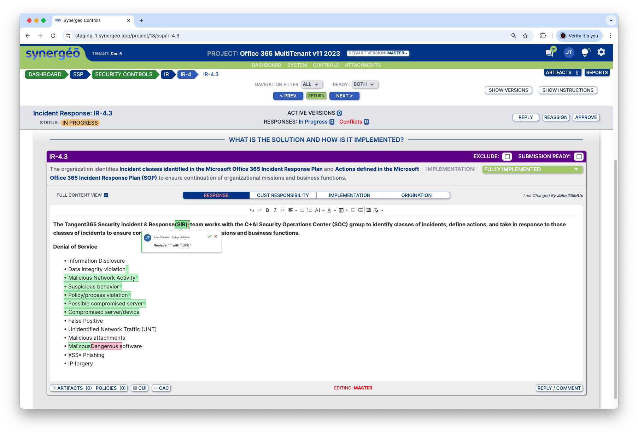638x435 pixels.
Task: Expand the font color options arrow
Action: pos(335,210)
